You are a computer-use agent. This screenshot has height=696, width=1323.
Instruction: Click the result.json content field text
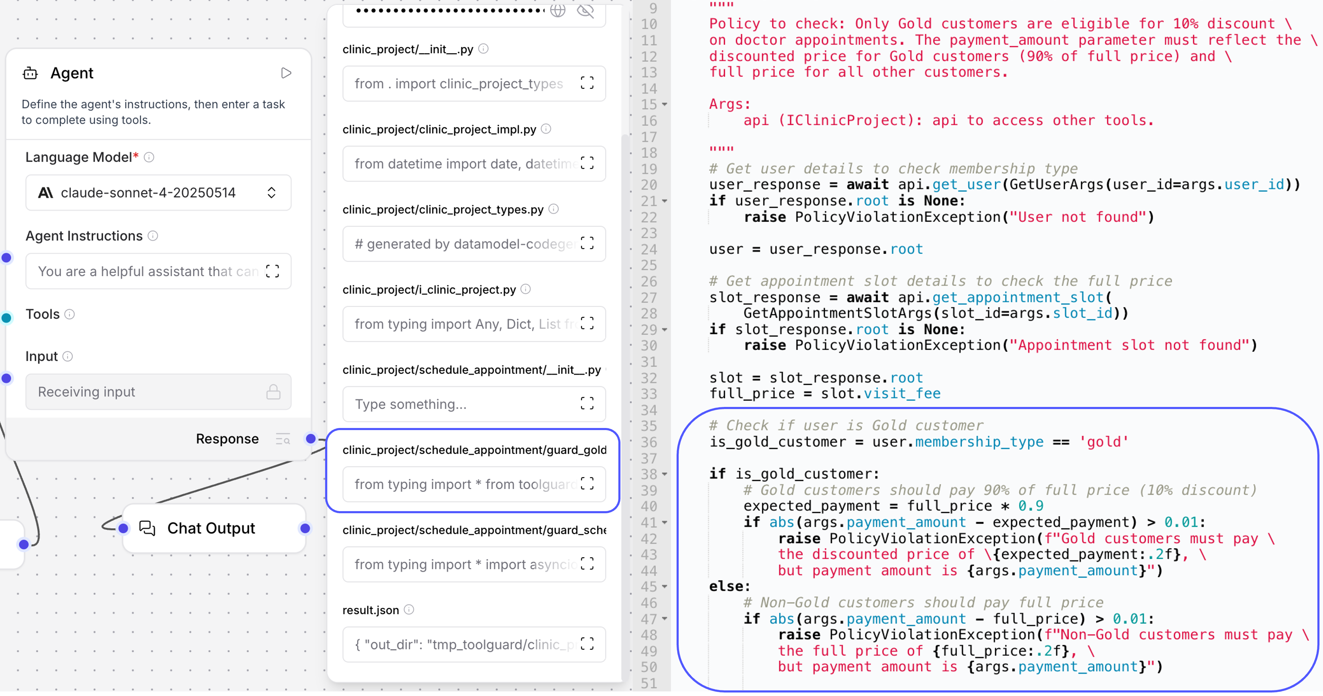click(465, 645)
